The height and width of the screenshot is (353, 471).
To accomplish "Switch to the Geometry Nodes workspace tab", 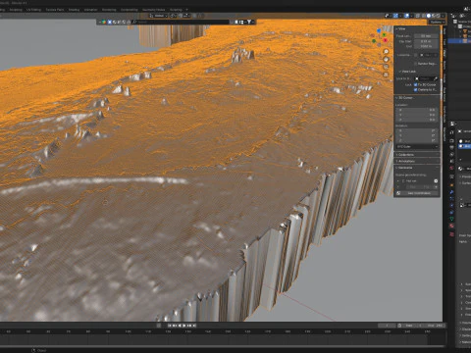I will [x=154, y=10].
